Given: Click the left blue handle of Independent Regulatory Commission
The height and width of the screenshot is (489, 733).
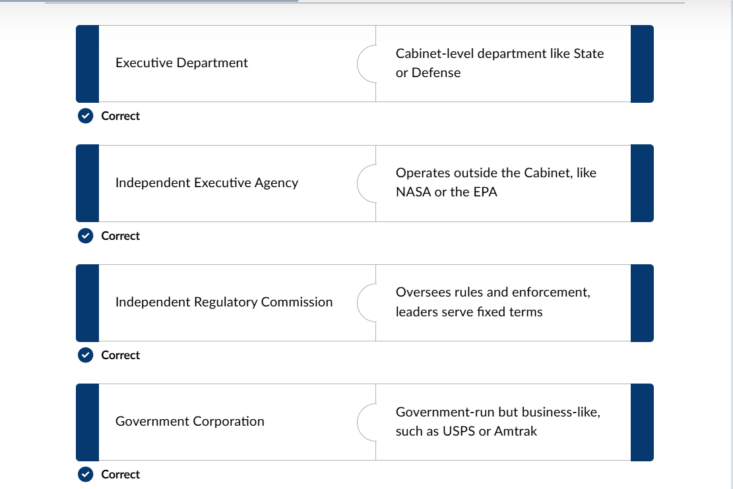Looking at the screenshot, I should pyautogui.click(x=87, y=302).
